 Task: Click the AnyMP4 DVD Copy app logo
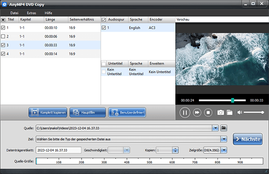[4, 4]
